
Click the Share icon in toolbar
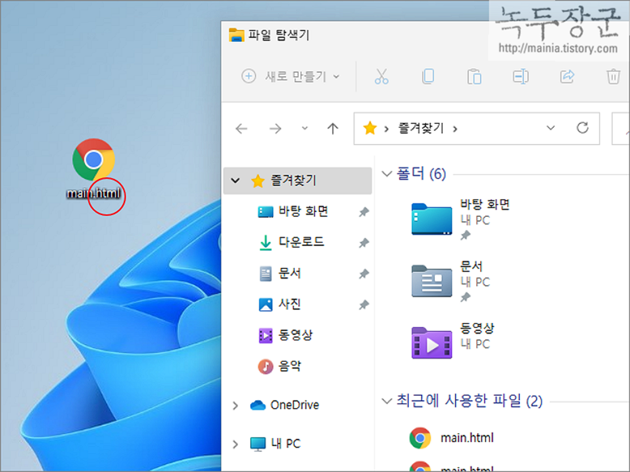coord(567,77)
